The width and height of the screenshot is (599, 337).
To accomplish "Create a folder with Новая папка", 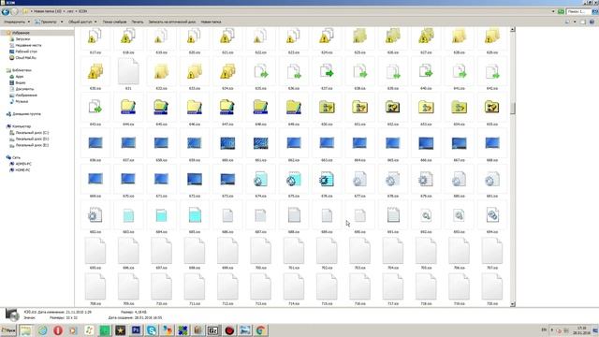I will point(211,22).
